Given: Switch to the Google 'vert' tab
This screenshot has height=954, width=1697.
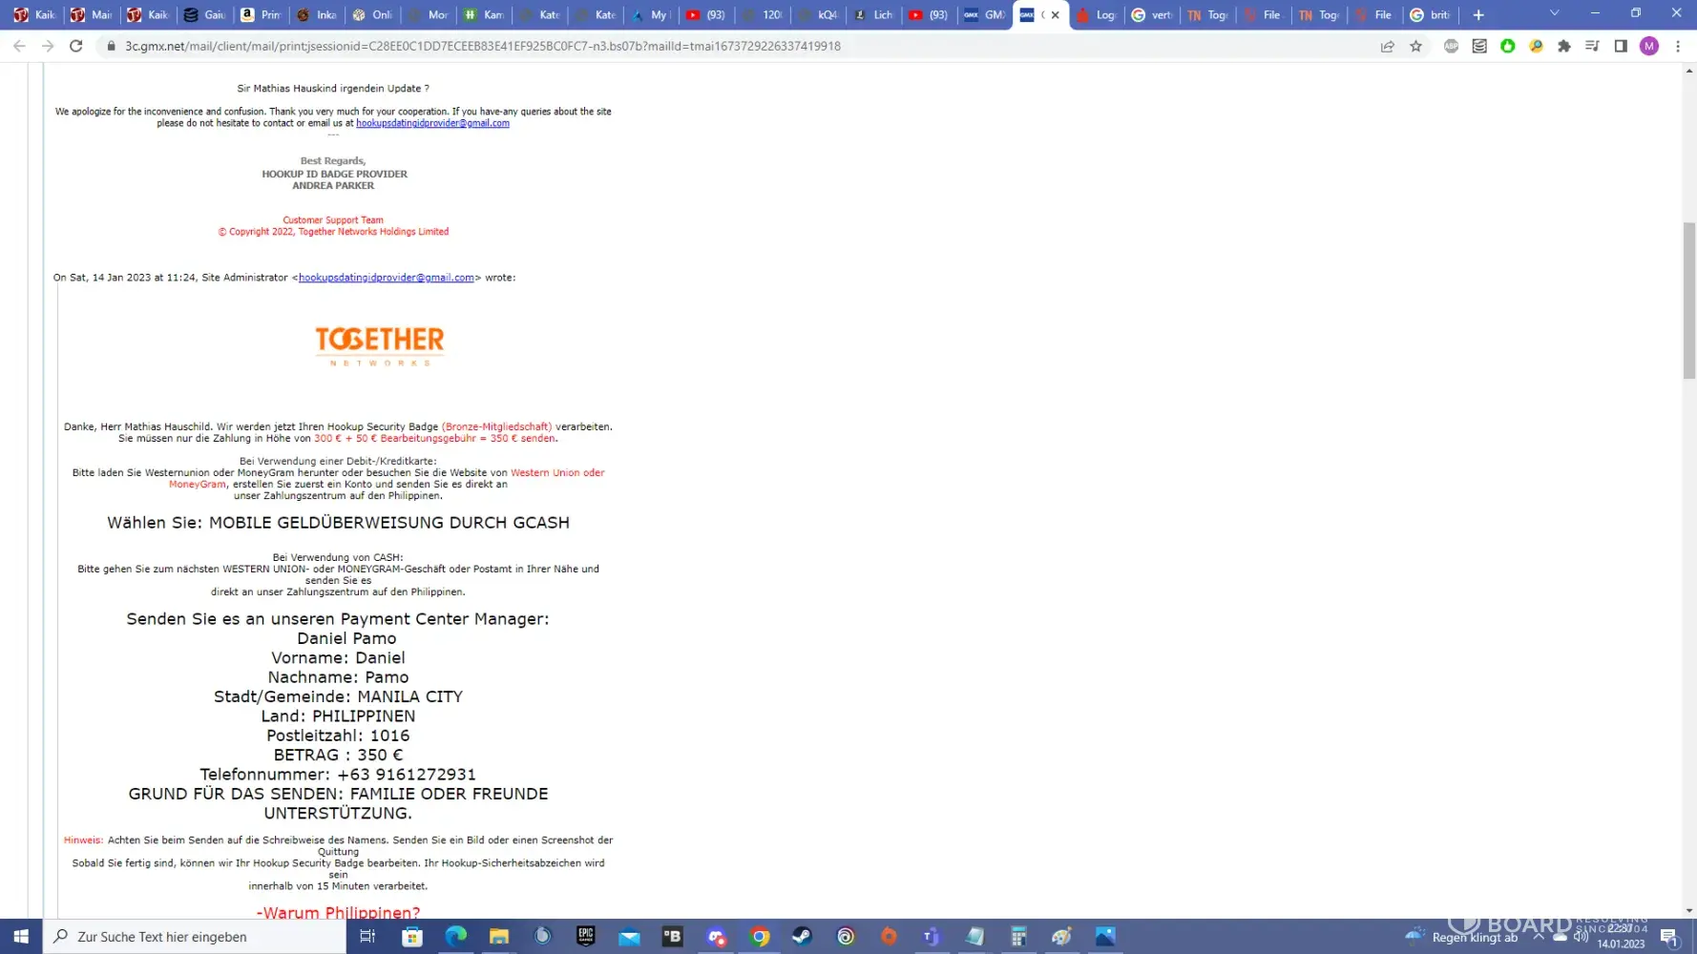Looking at the screenshot, I should pos(1151,14).
